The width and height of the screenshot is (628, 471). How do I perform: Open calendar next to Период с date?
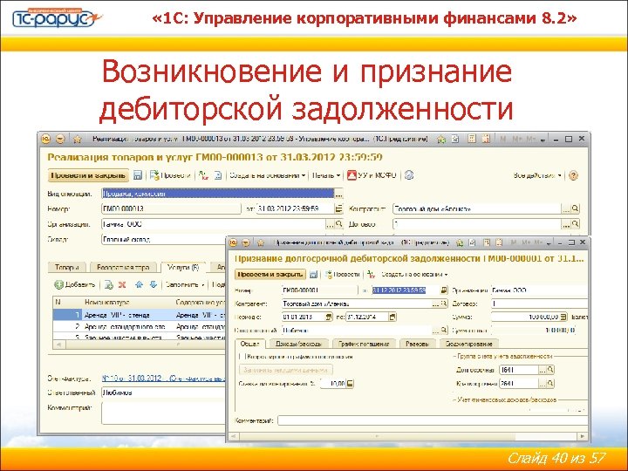[x=329, y=317]
